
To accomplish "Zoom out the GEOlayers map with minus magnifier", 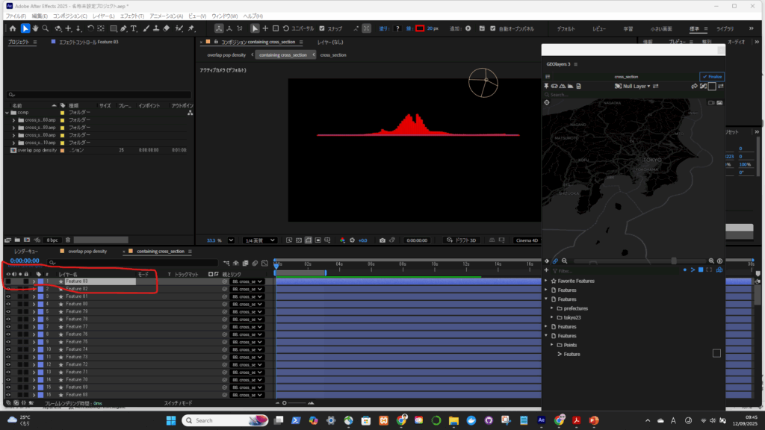I will [x=564, y=261].
